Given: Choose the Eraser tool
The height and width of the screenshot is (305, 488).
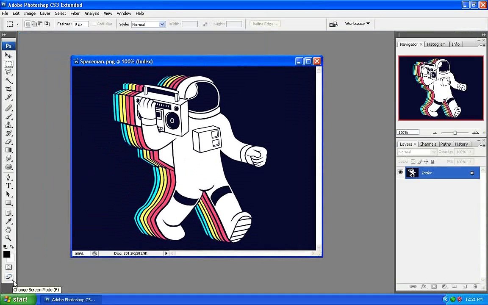Looking at the screenshot, I should pyautogui.click(x=8, y=142).
